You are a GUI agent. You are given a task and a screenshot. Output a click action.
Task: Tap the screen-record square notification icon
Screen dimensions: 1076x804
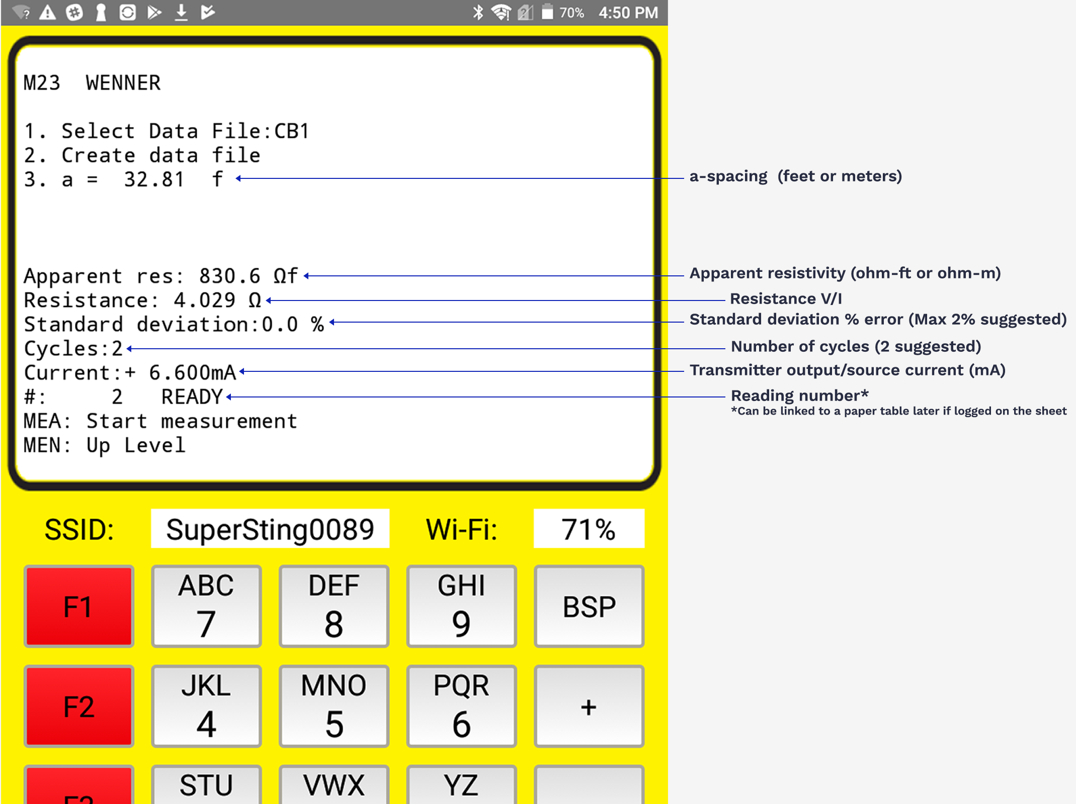127,12
